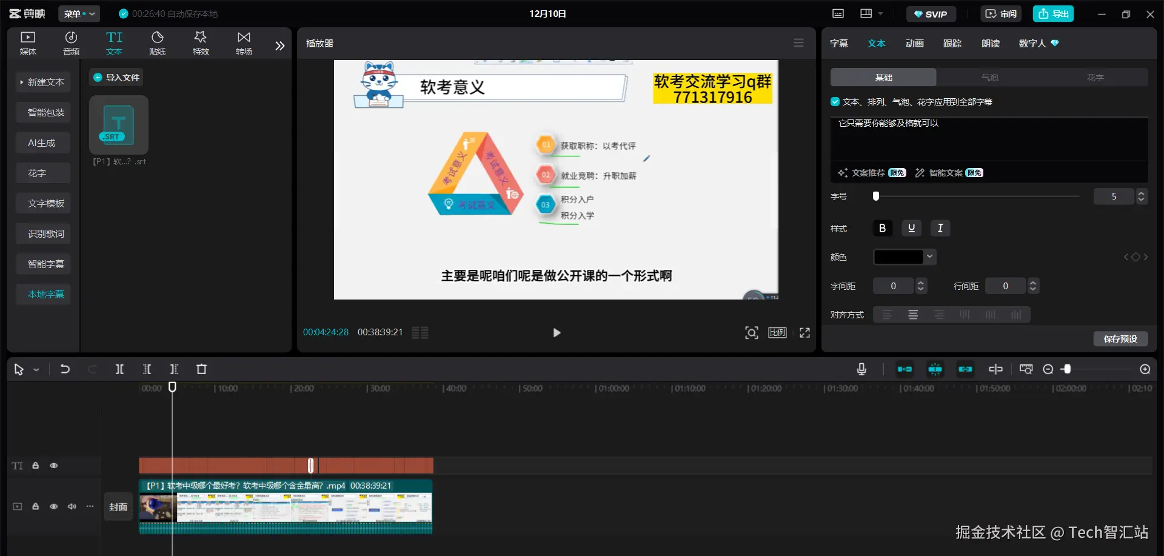
Task: Toggle apply text style to all subtitles checkbox
Action: click(835, 102)
